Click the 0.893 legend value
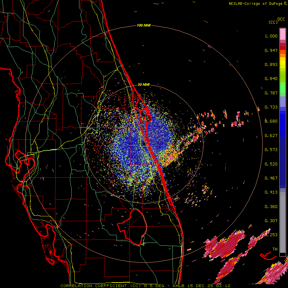Screen dimensions: 288x288 pos(271,64)
